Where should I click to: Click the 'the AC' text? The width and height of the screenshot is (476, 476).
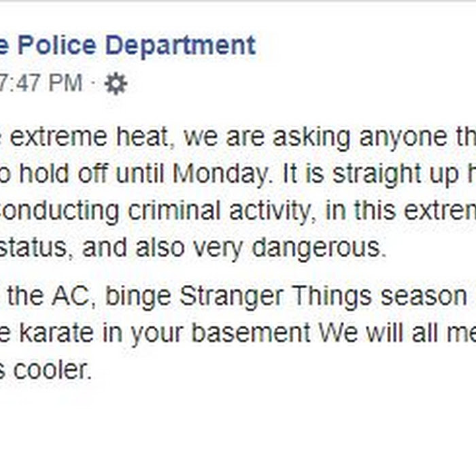(x=50, y=296)
